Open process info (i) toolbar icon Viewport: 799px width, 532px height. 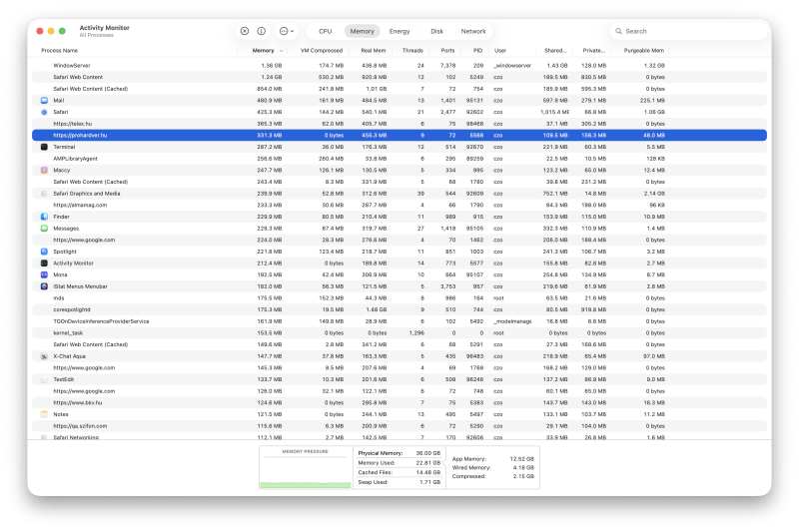click(262, 31)
